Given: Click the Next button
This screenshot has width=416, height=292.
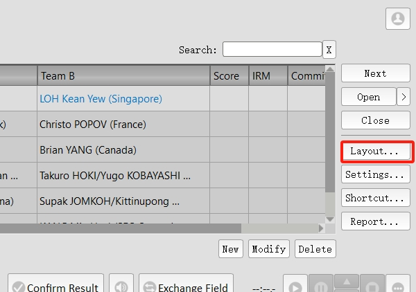Looking at the screenshot, I should tap(375, 73).
